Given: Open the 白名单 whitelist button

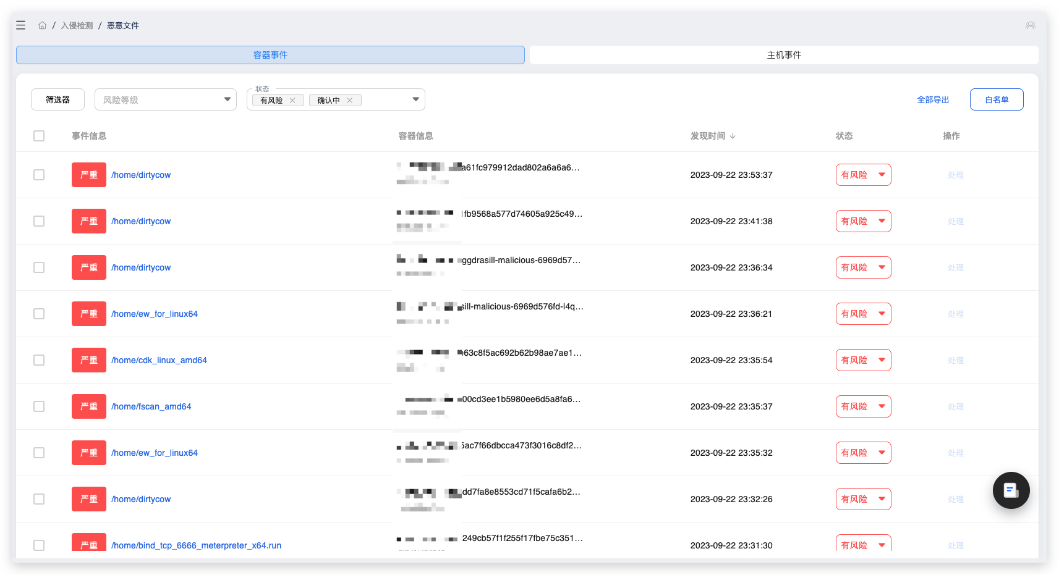Looking at the screenshot, I should click(x=997, y=99).
